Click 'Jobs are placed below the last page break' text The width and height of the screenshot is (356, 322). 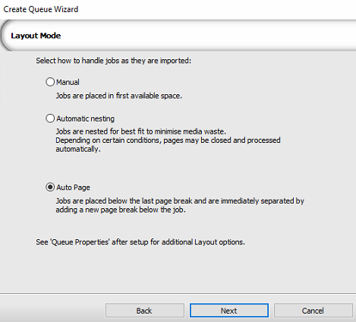click(x=180, y=205)
